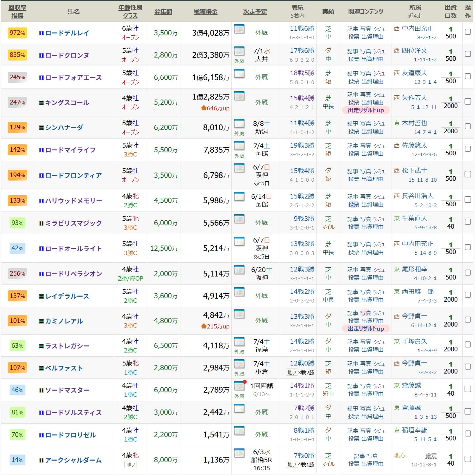This screenshot has height=475, width=475.
Task: Click the 14% recovery rate badge
Action: (17, 460)
